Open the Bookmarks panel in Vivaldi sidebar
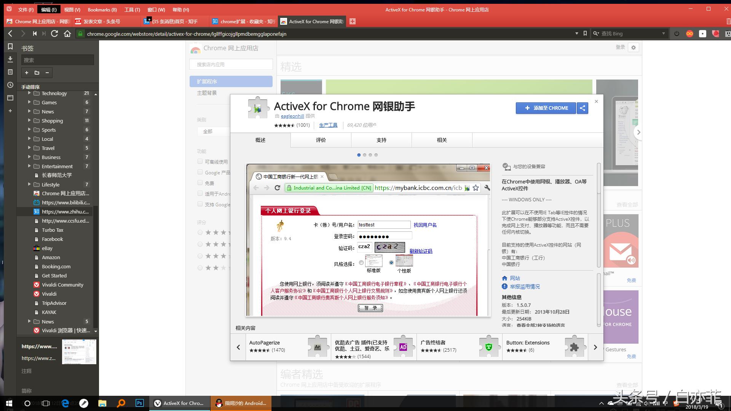This screenshot has height=411, width=731. click(x=10, y=47)
